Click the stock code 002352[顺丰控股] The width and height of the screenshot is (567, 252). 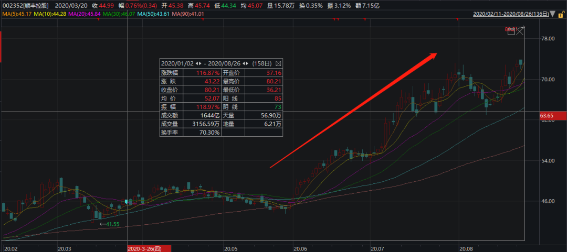click(25, 5)
